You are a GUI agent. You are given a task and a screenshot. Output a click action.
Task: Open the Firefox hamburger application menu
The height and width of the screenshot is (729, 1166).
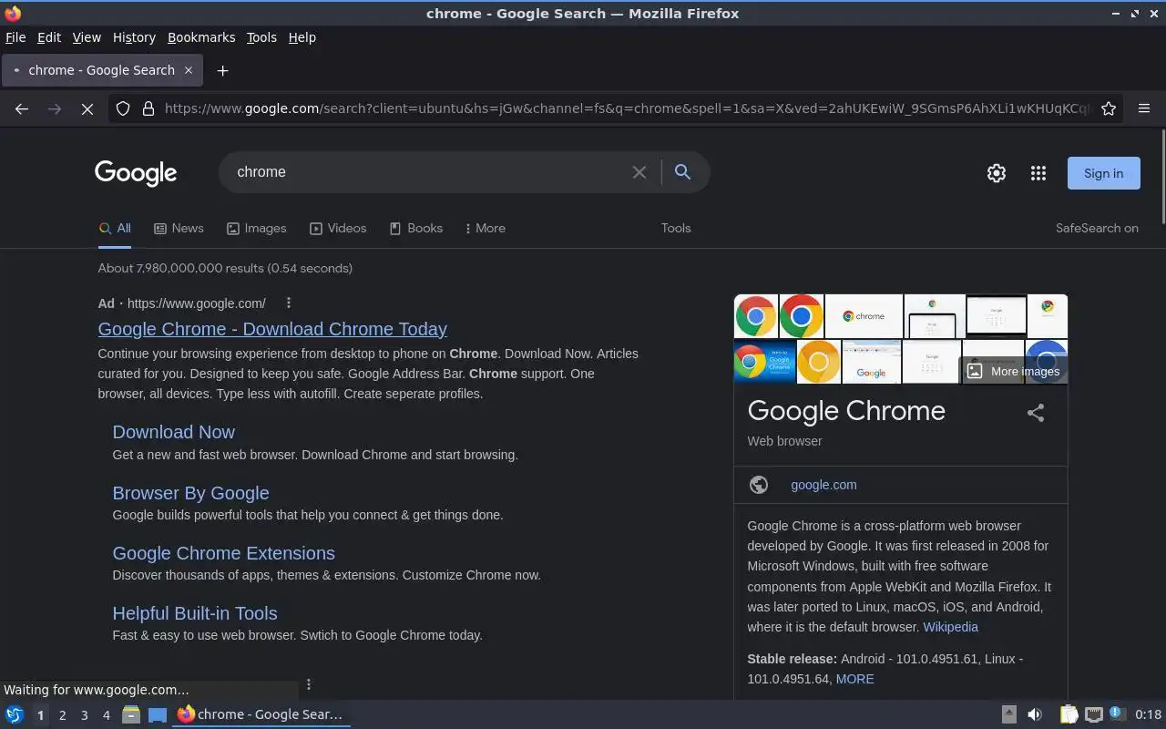pos(1144,108)
